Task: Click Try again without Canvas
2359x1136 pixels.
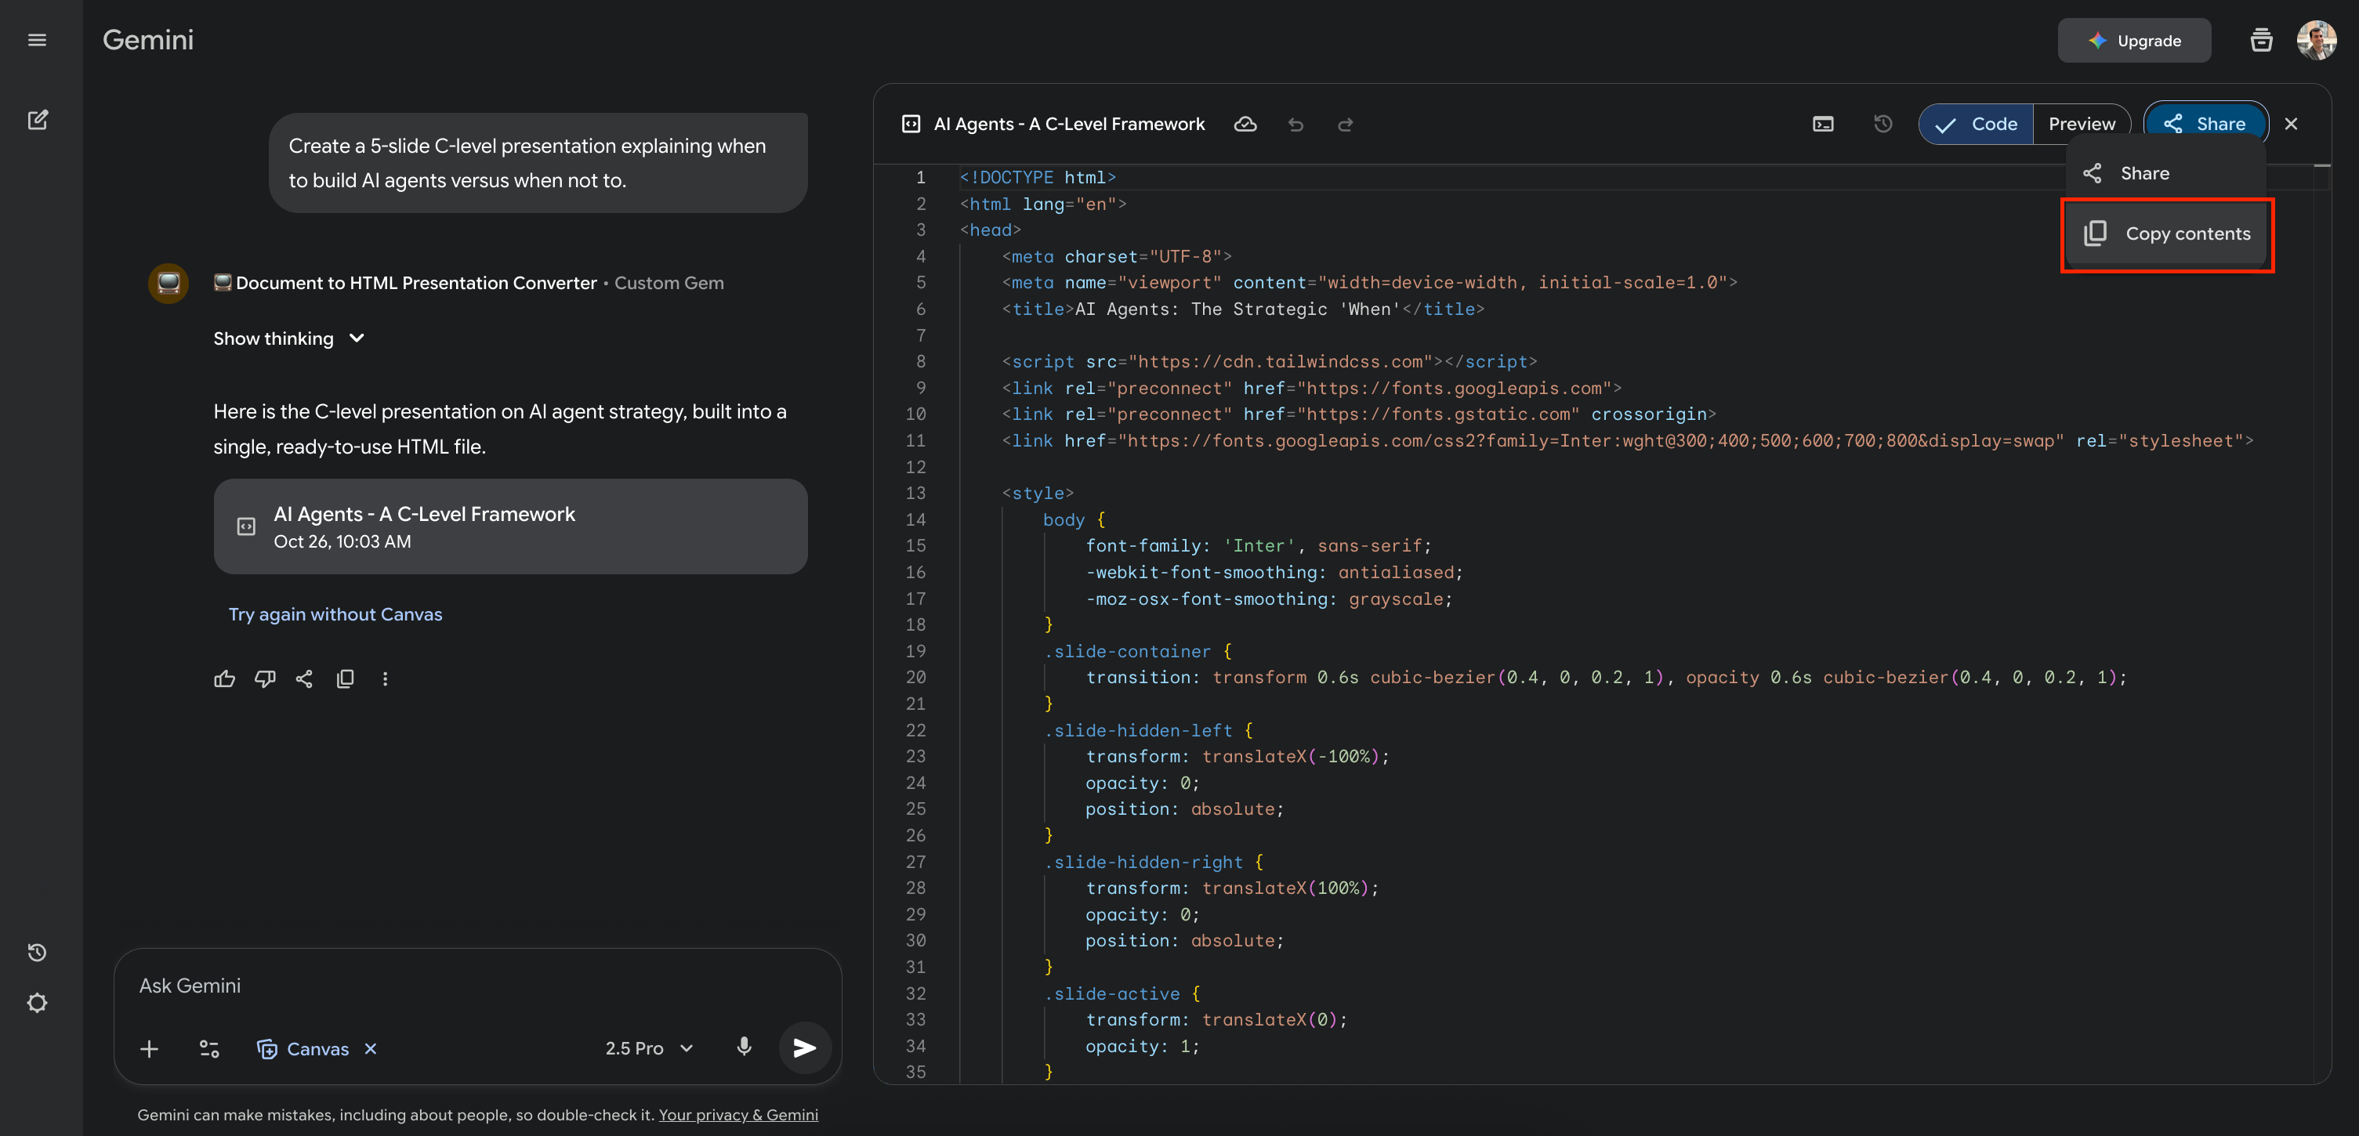Action: tap(335, 614)
